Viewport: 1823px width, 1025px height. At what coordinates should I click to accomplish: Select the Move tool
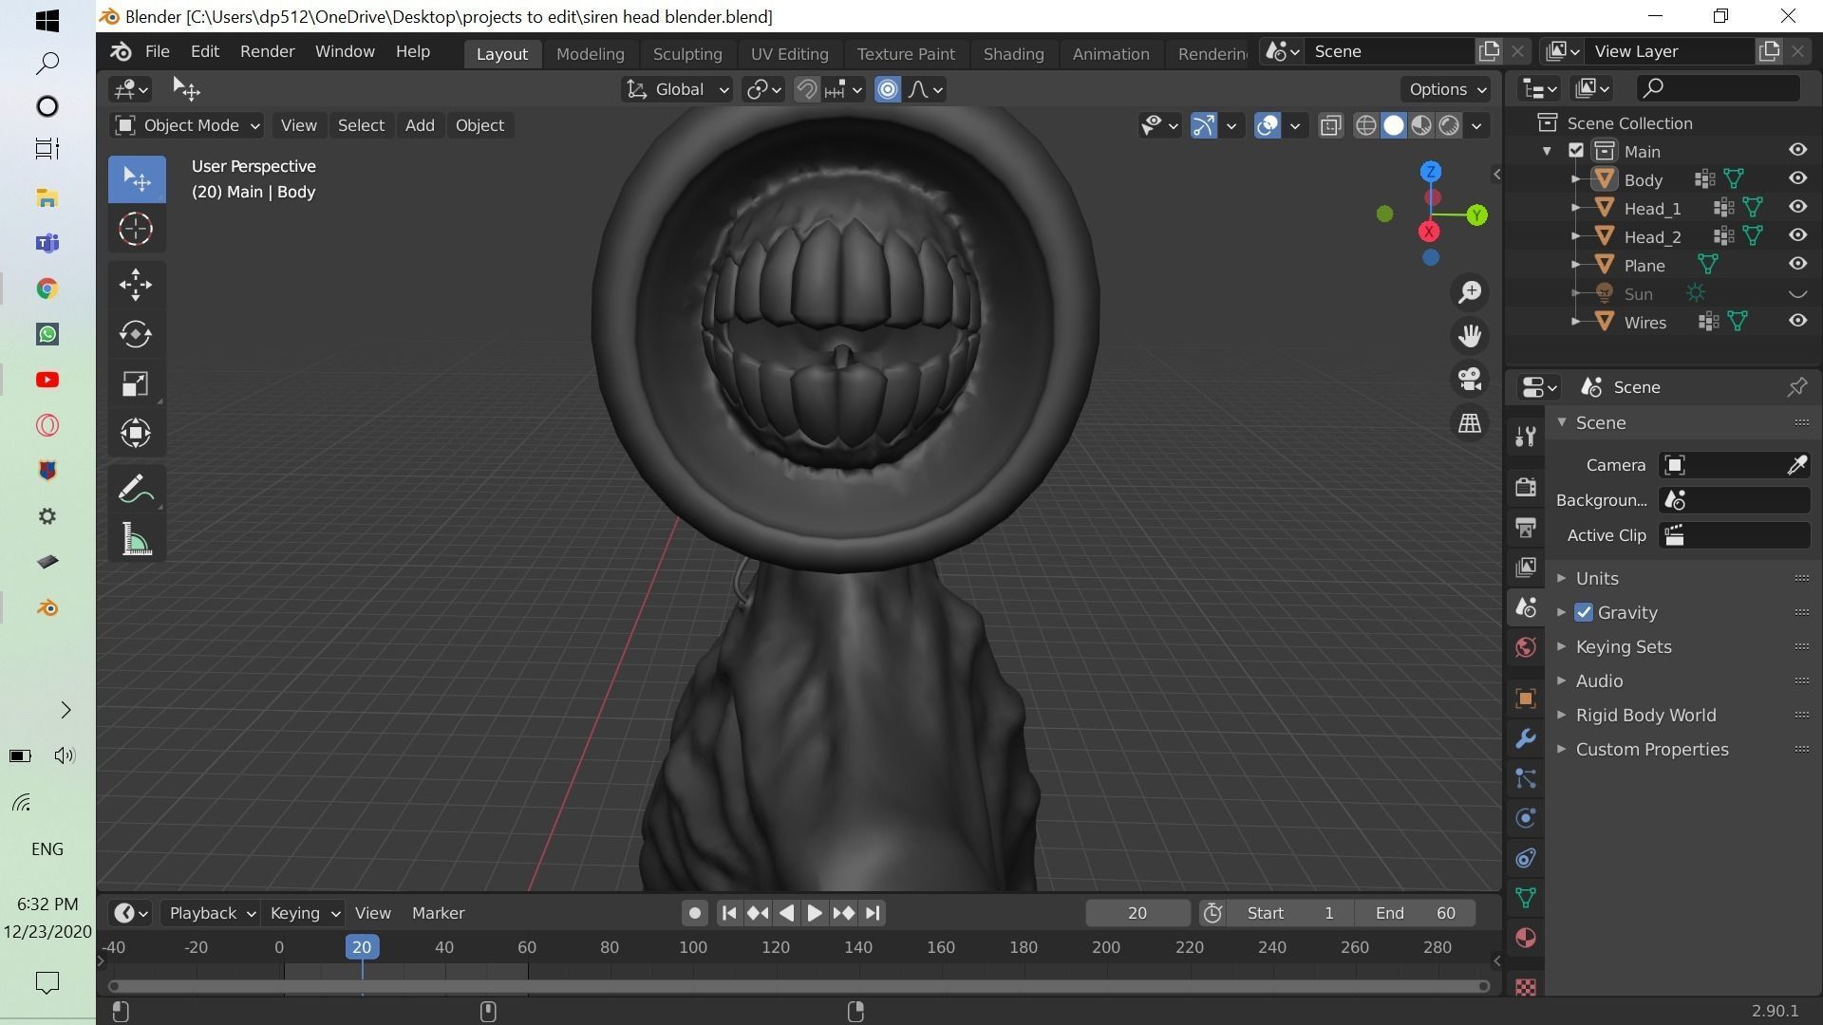[137, 285]
